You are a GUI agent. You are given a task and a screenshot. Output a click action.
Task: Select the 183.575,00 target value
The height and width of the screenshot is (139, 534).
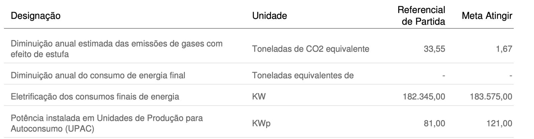[491, 97]
